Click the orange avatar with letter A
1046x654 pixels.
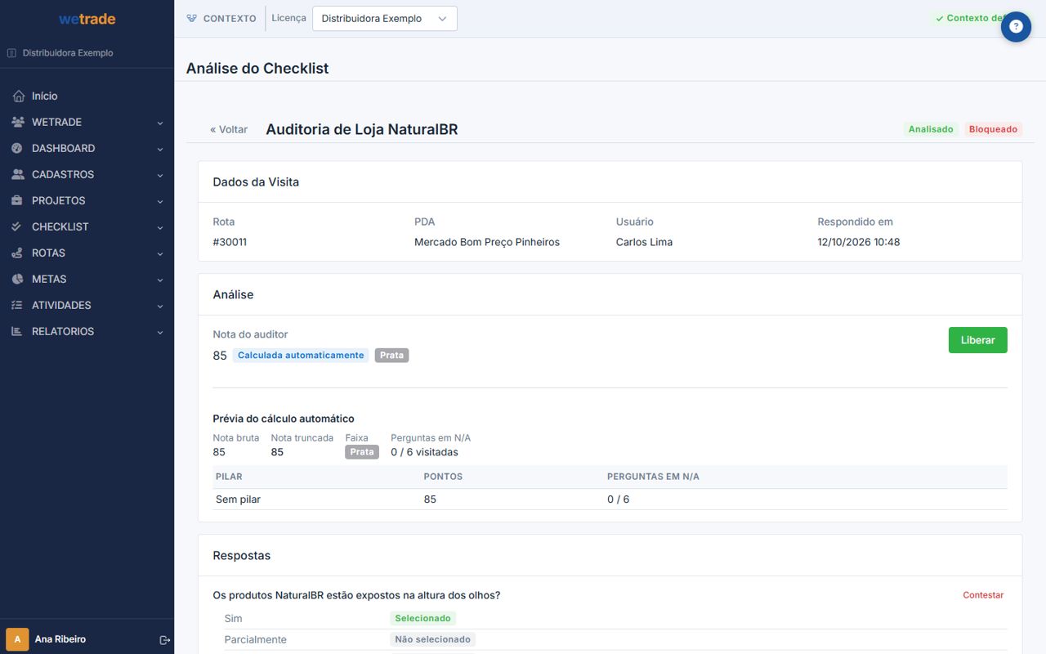coord(17,639)
